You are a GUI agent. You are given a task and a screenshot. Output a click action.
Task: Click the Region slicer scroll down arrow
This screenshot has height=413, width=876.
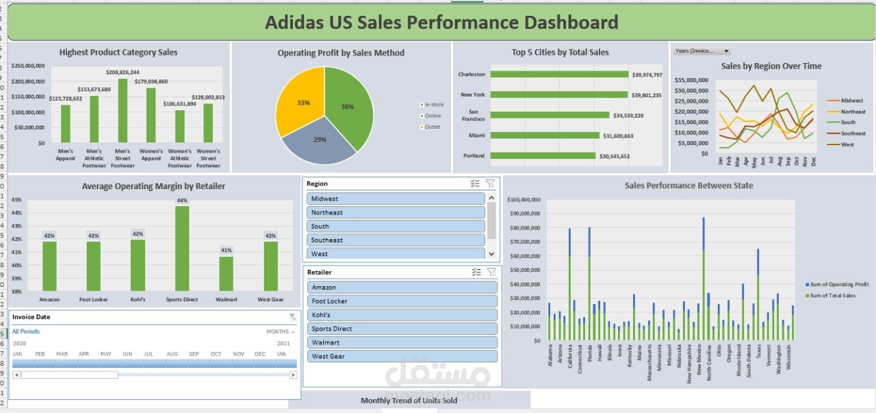coord(491,253)
